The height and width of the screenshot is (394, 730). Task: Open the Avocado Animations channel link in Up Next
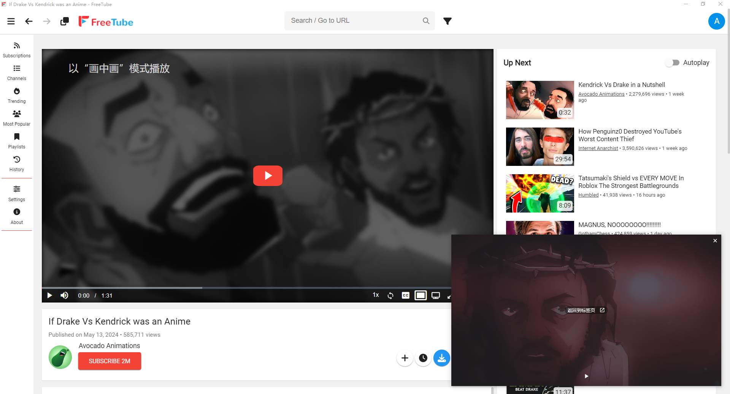click(x=601, y=94)
